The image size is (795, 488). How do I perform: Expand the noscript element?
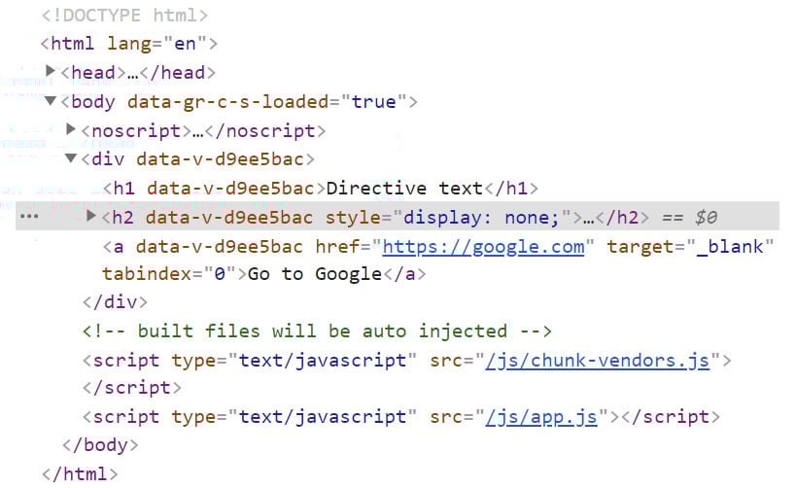pos(71,129)
